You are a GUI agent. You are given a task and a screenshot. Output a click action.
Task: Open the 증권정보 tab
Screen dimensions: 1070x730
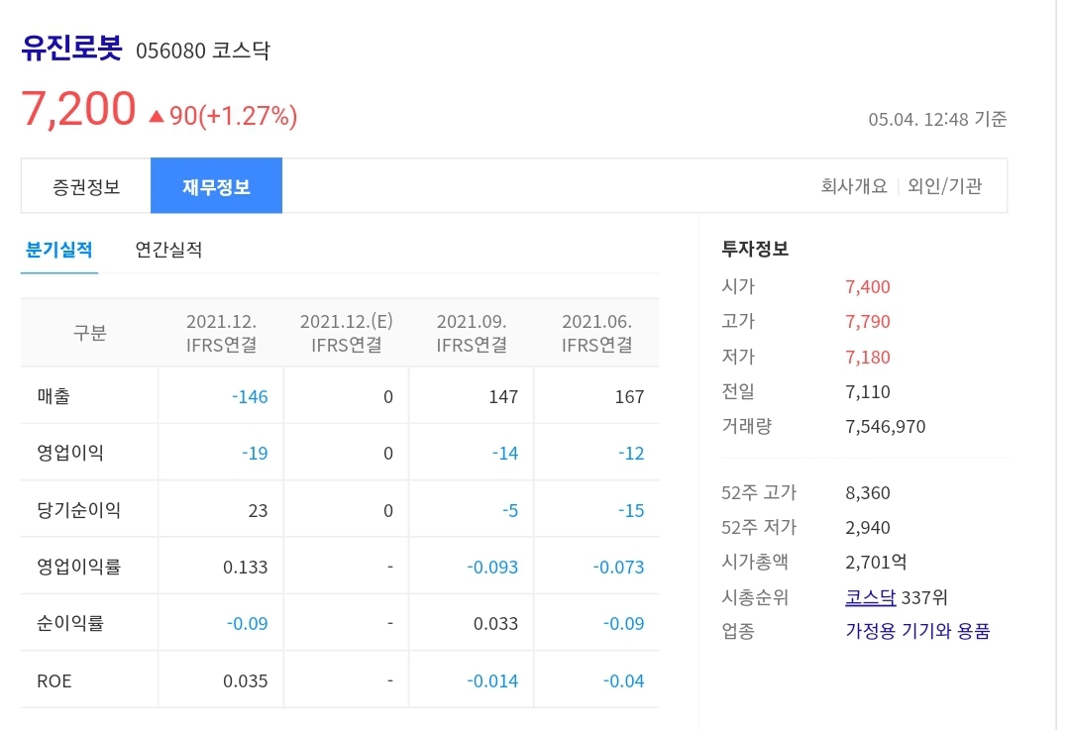click(86, 186)
